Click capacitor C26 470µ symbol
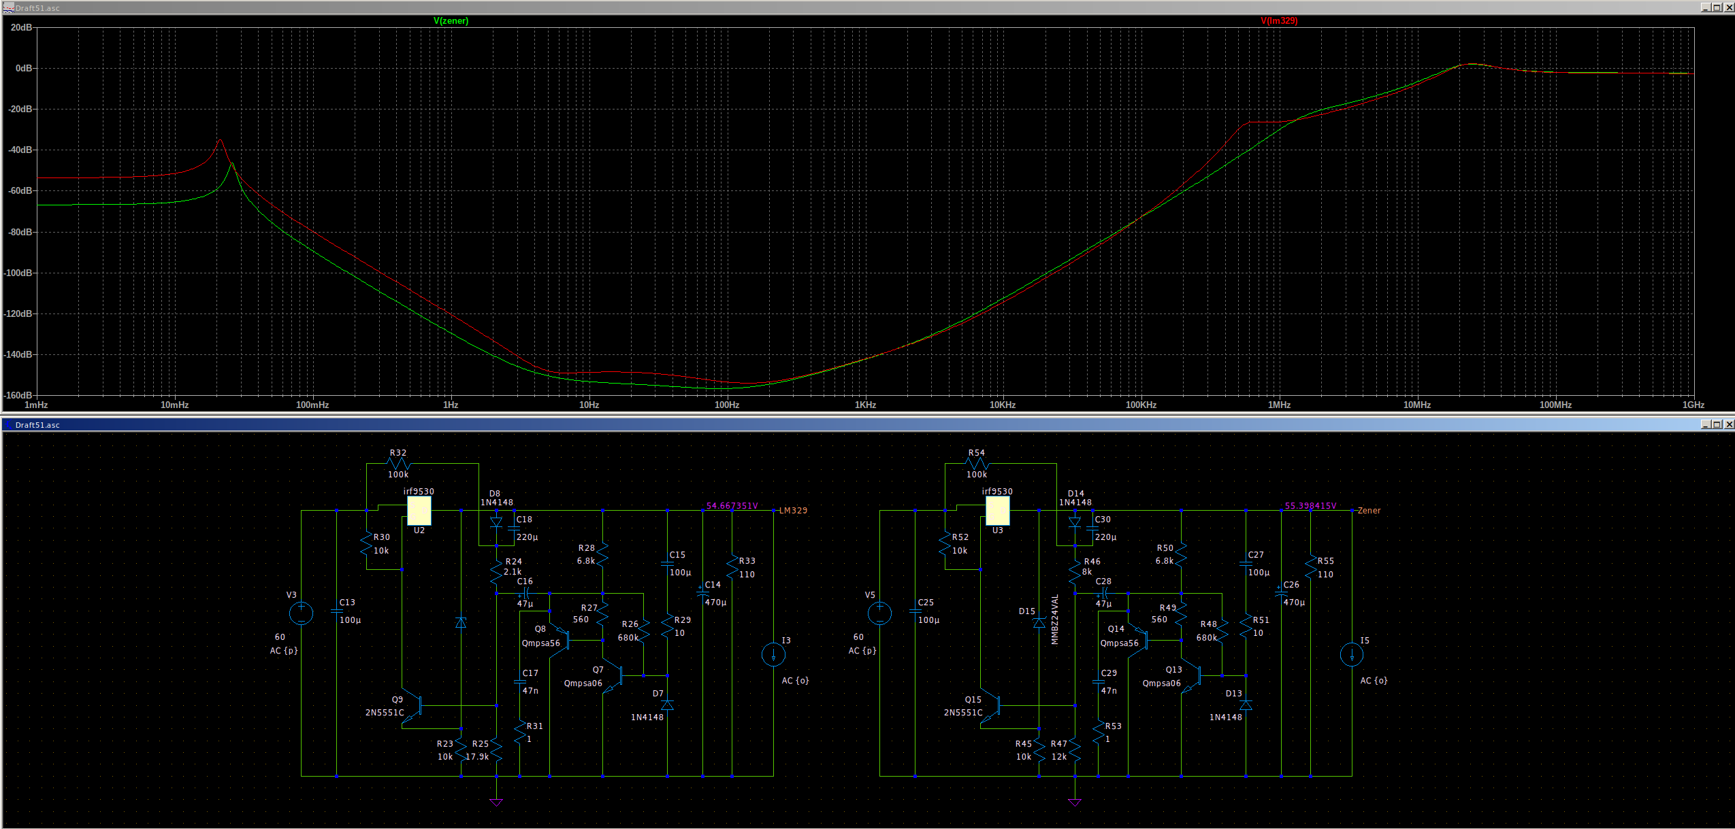1735x829 pixels. (1281, 593)
